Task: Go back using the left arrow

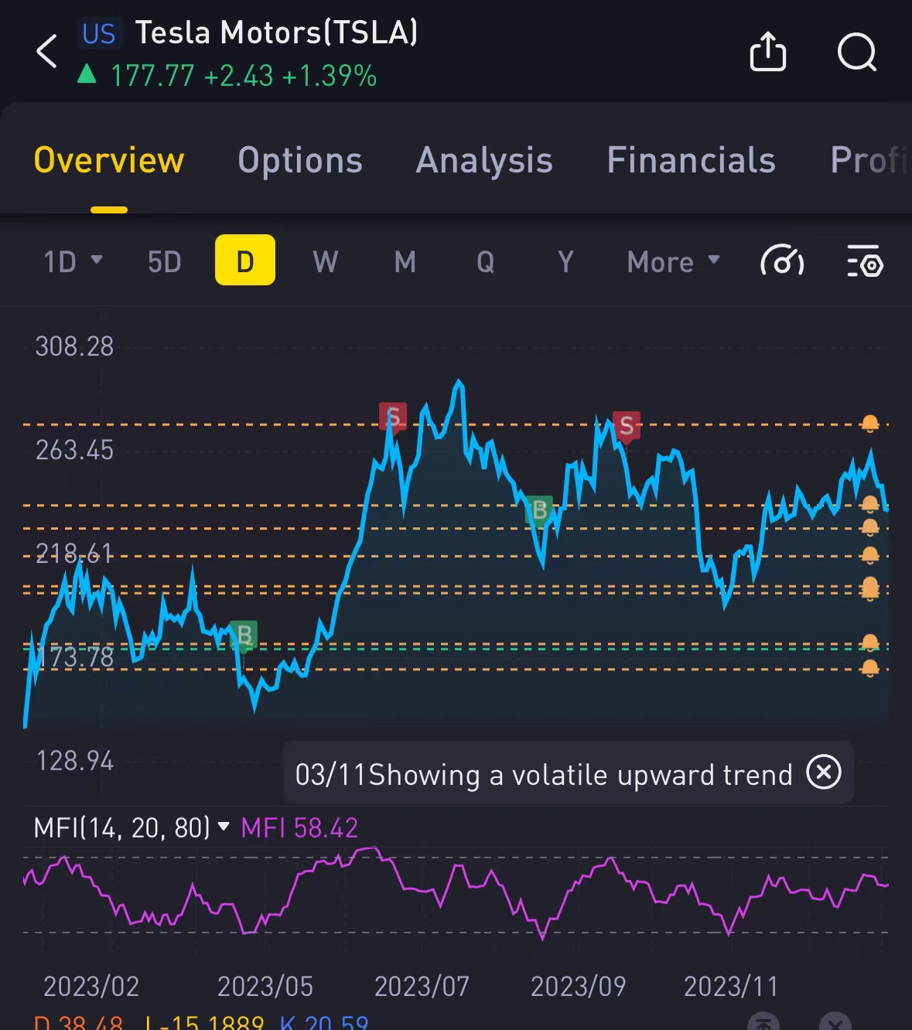Action: coord(47,52)
